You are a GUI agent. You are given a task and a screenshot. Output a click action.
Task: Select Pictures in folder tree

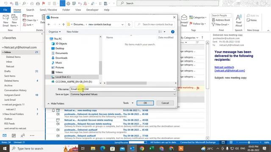(x=60, y=68)
